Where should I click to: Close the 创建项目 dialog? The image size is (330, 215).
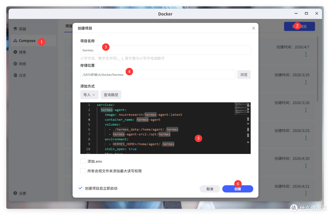pos(254,28)
